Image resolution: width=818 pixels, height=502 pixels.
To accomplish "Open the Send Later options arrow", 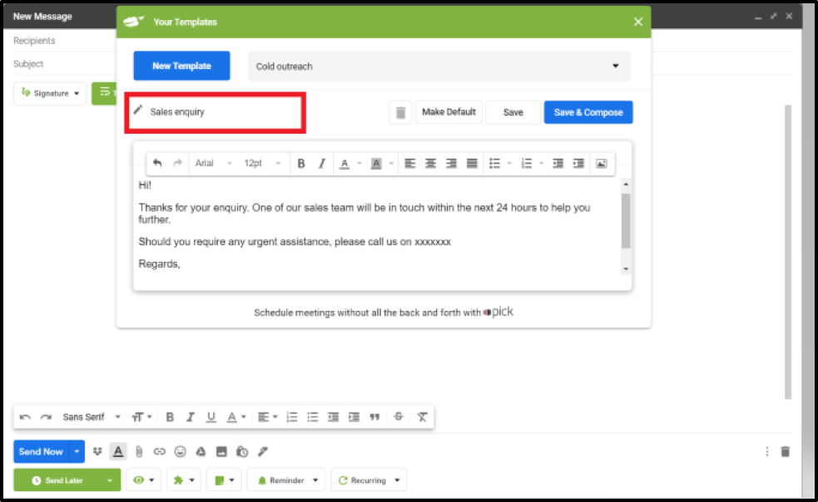I will coord(110,480).
